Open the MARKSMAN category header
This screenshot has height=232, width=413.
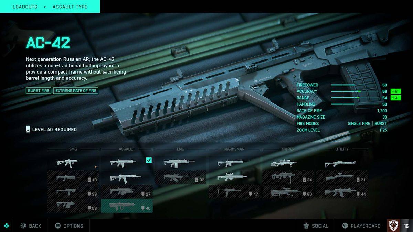(x=234, y=149)
